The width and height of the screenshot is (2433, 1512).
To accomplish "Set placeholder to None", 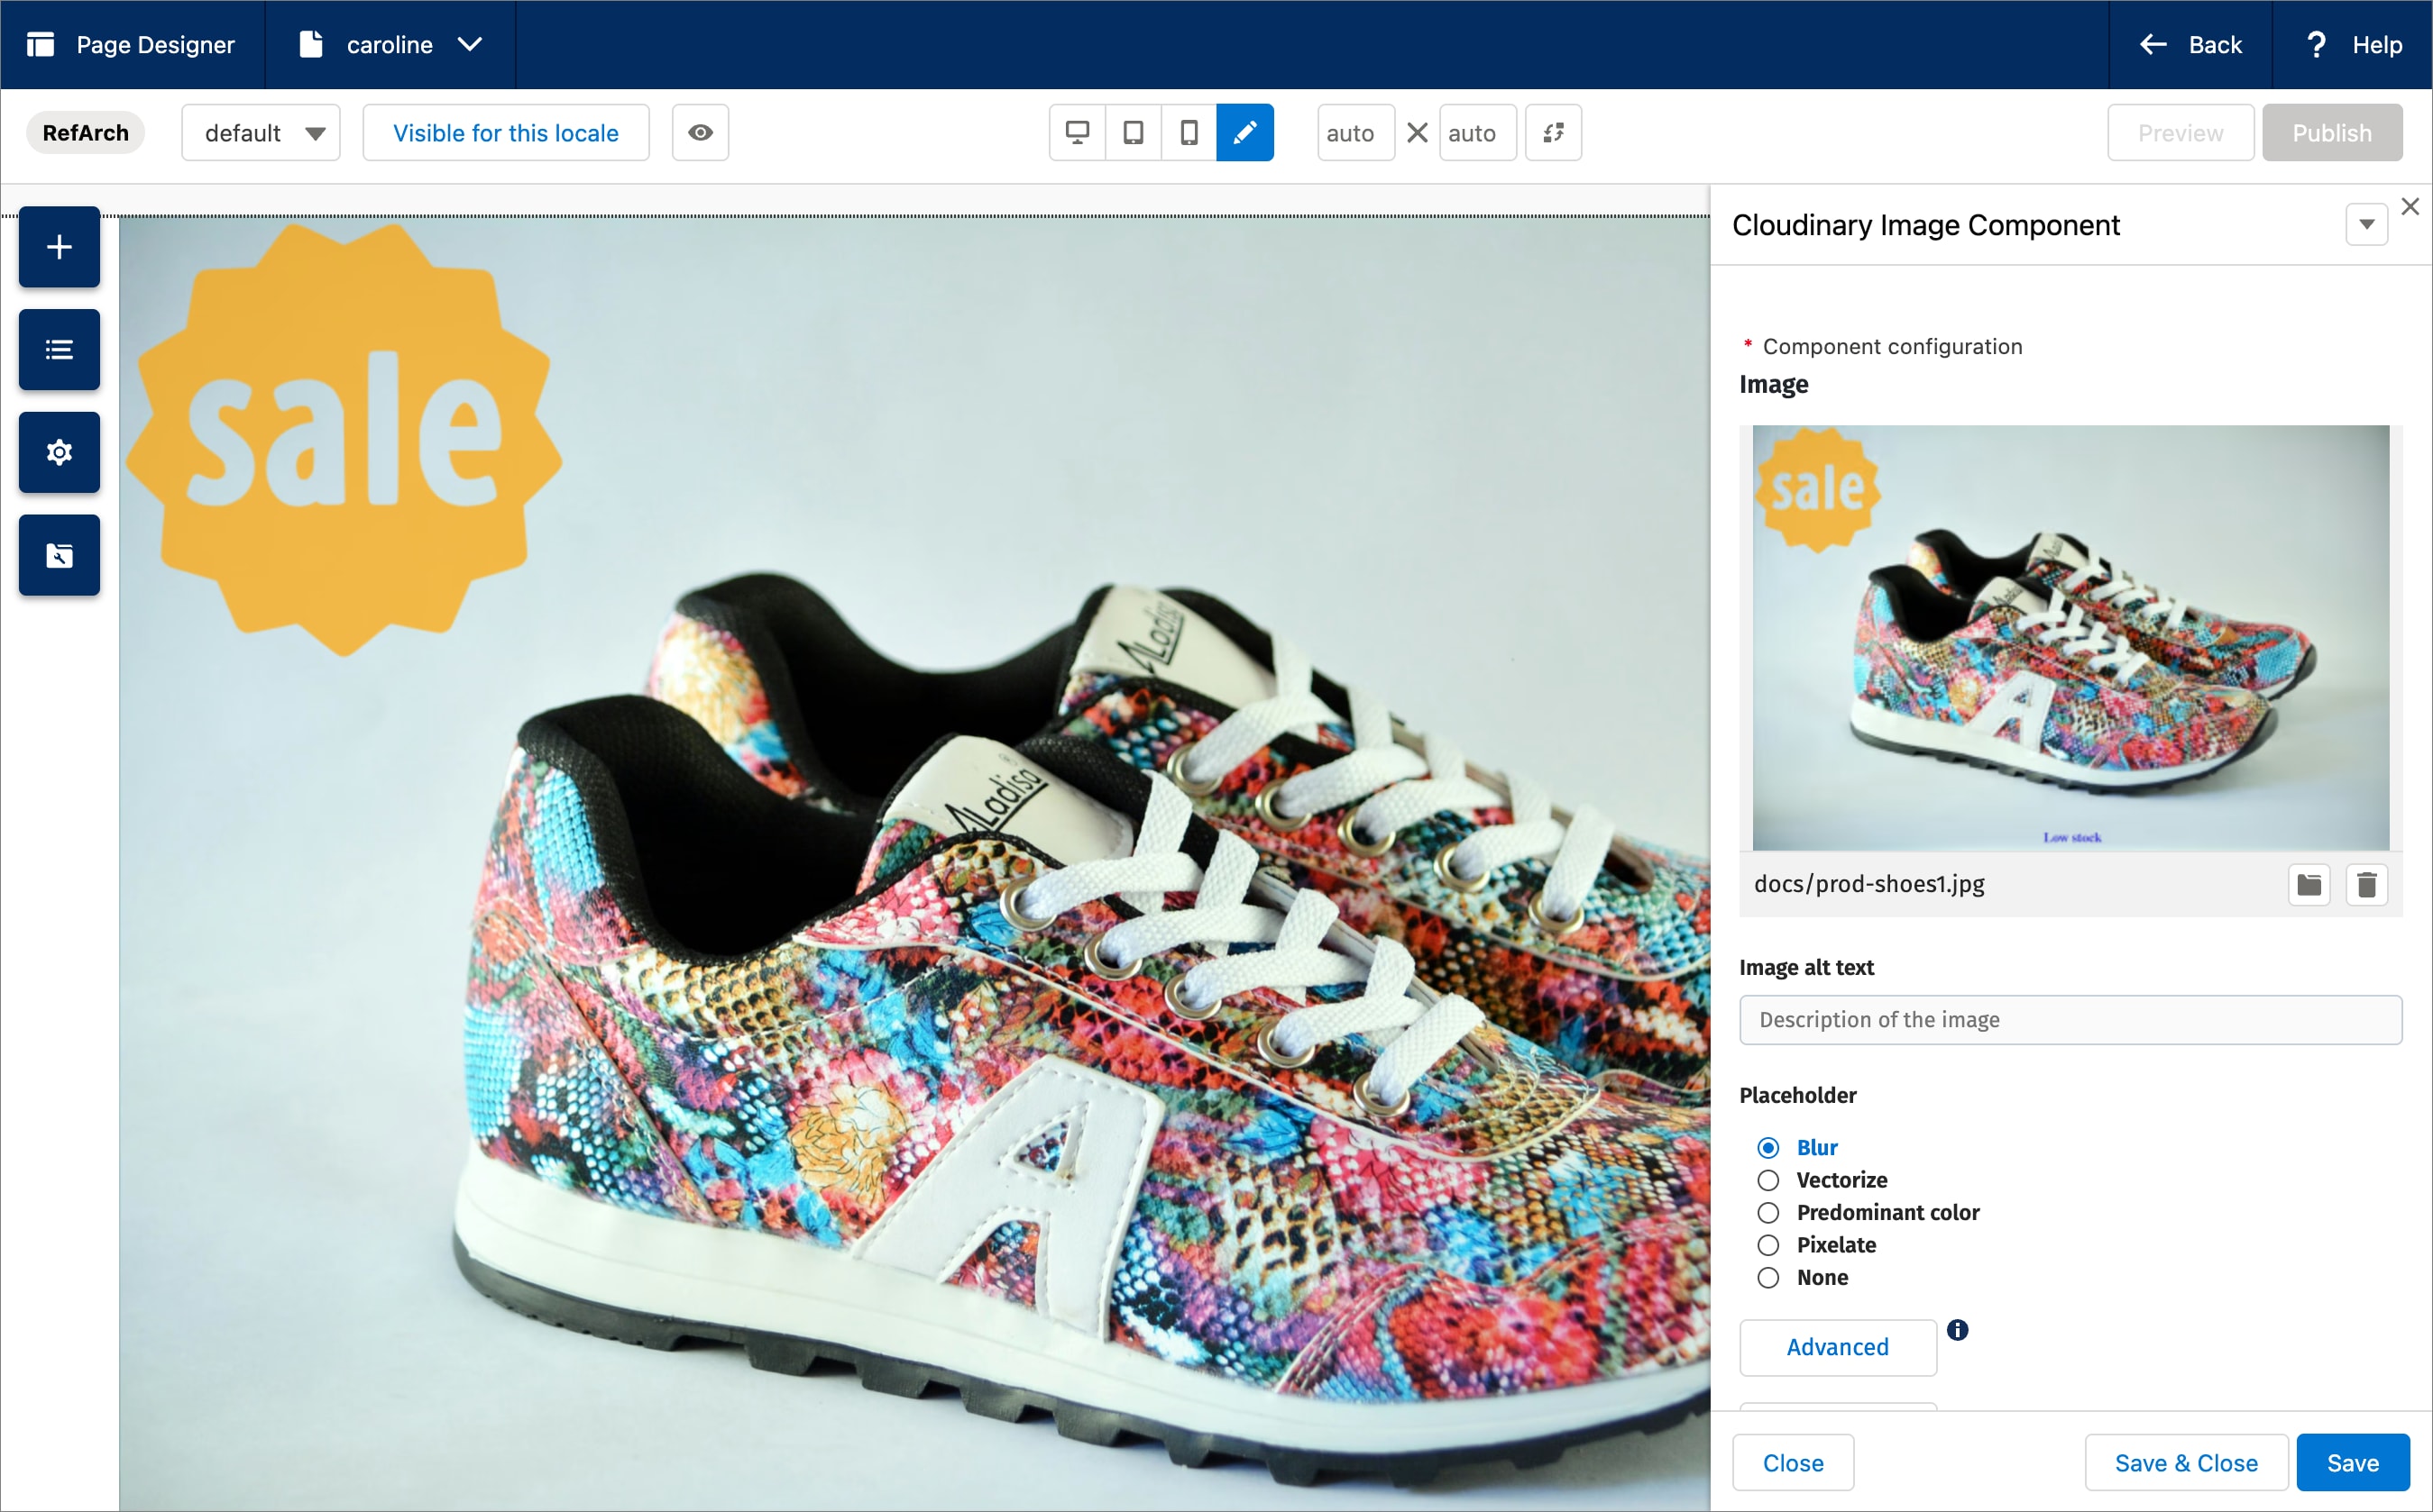I will (x=1767, y=1278).
